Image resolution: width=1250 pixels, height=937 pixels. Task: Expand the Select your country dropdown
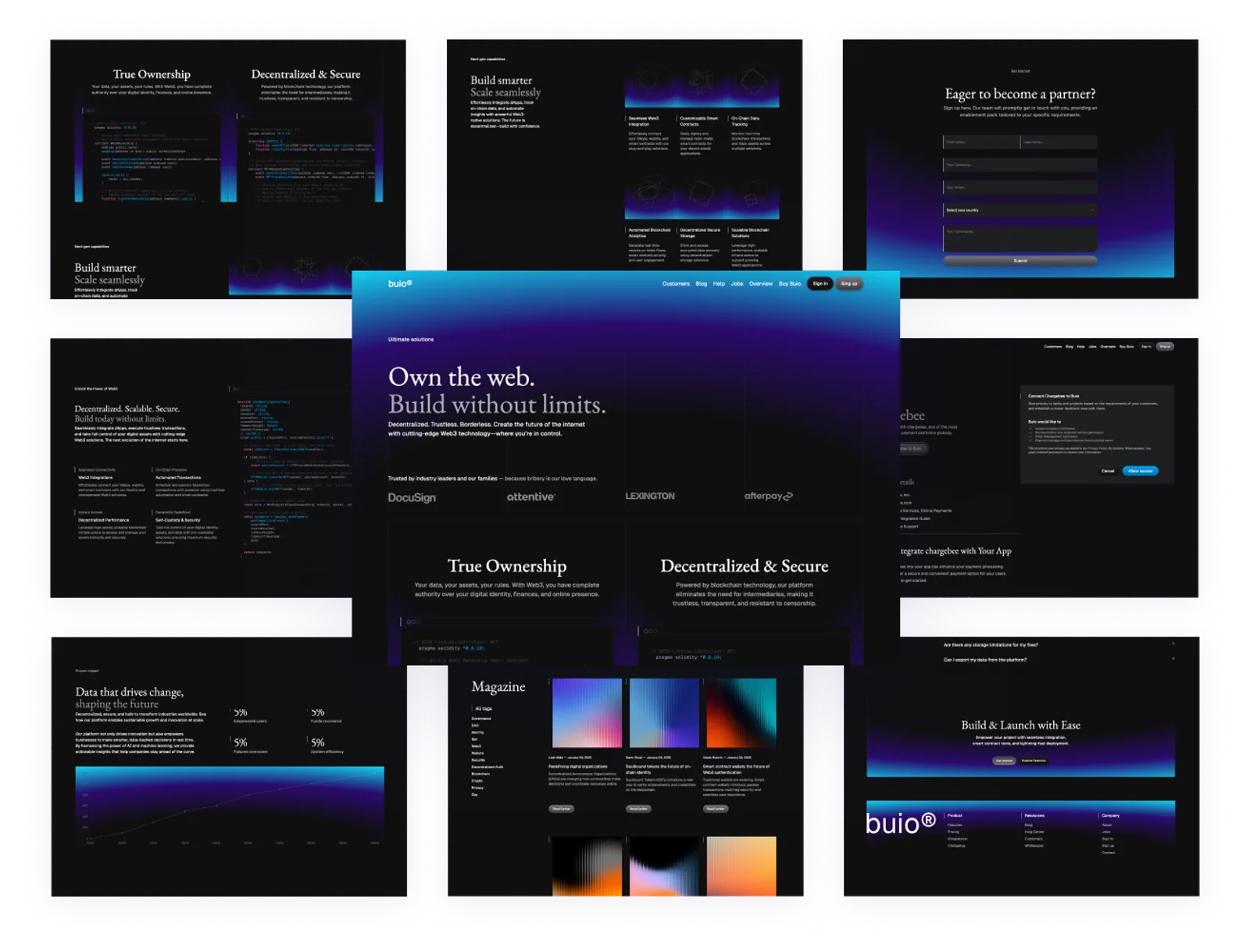1020,210
